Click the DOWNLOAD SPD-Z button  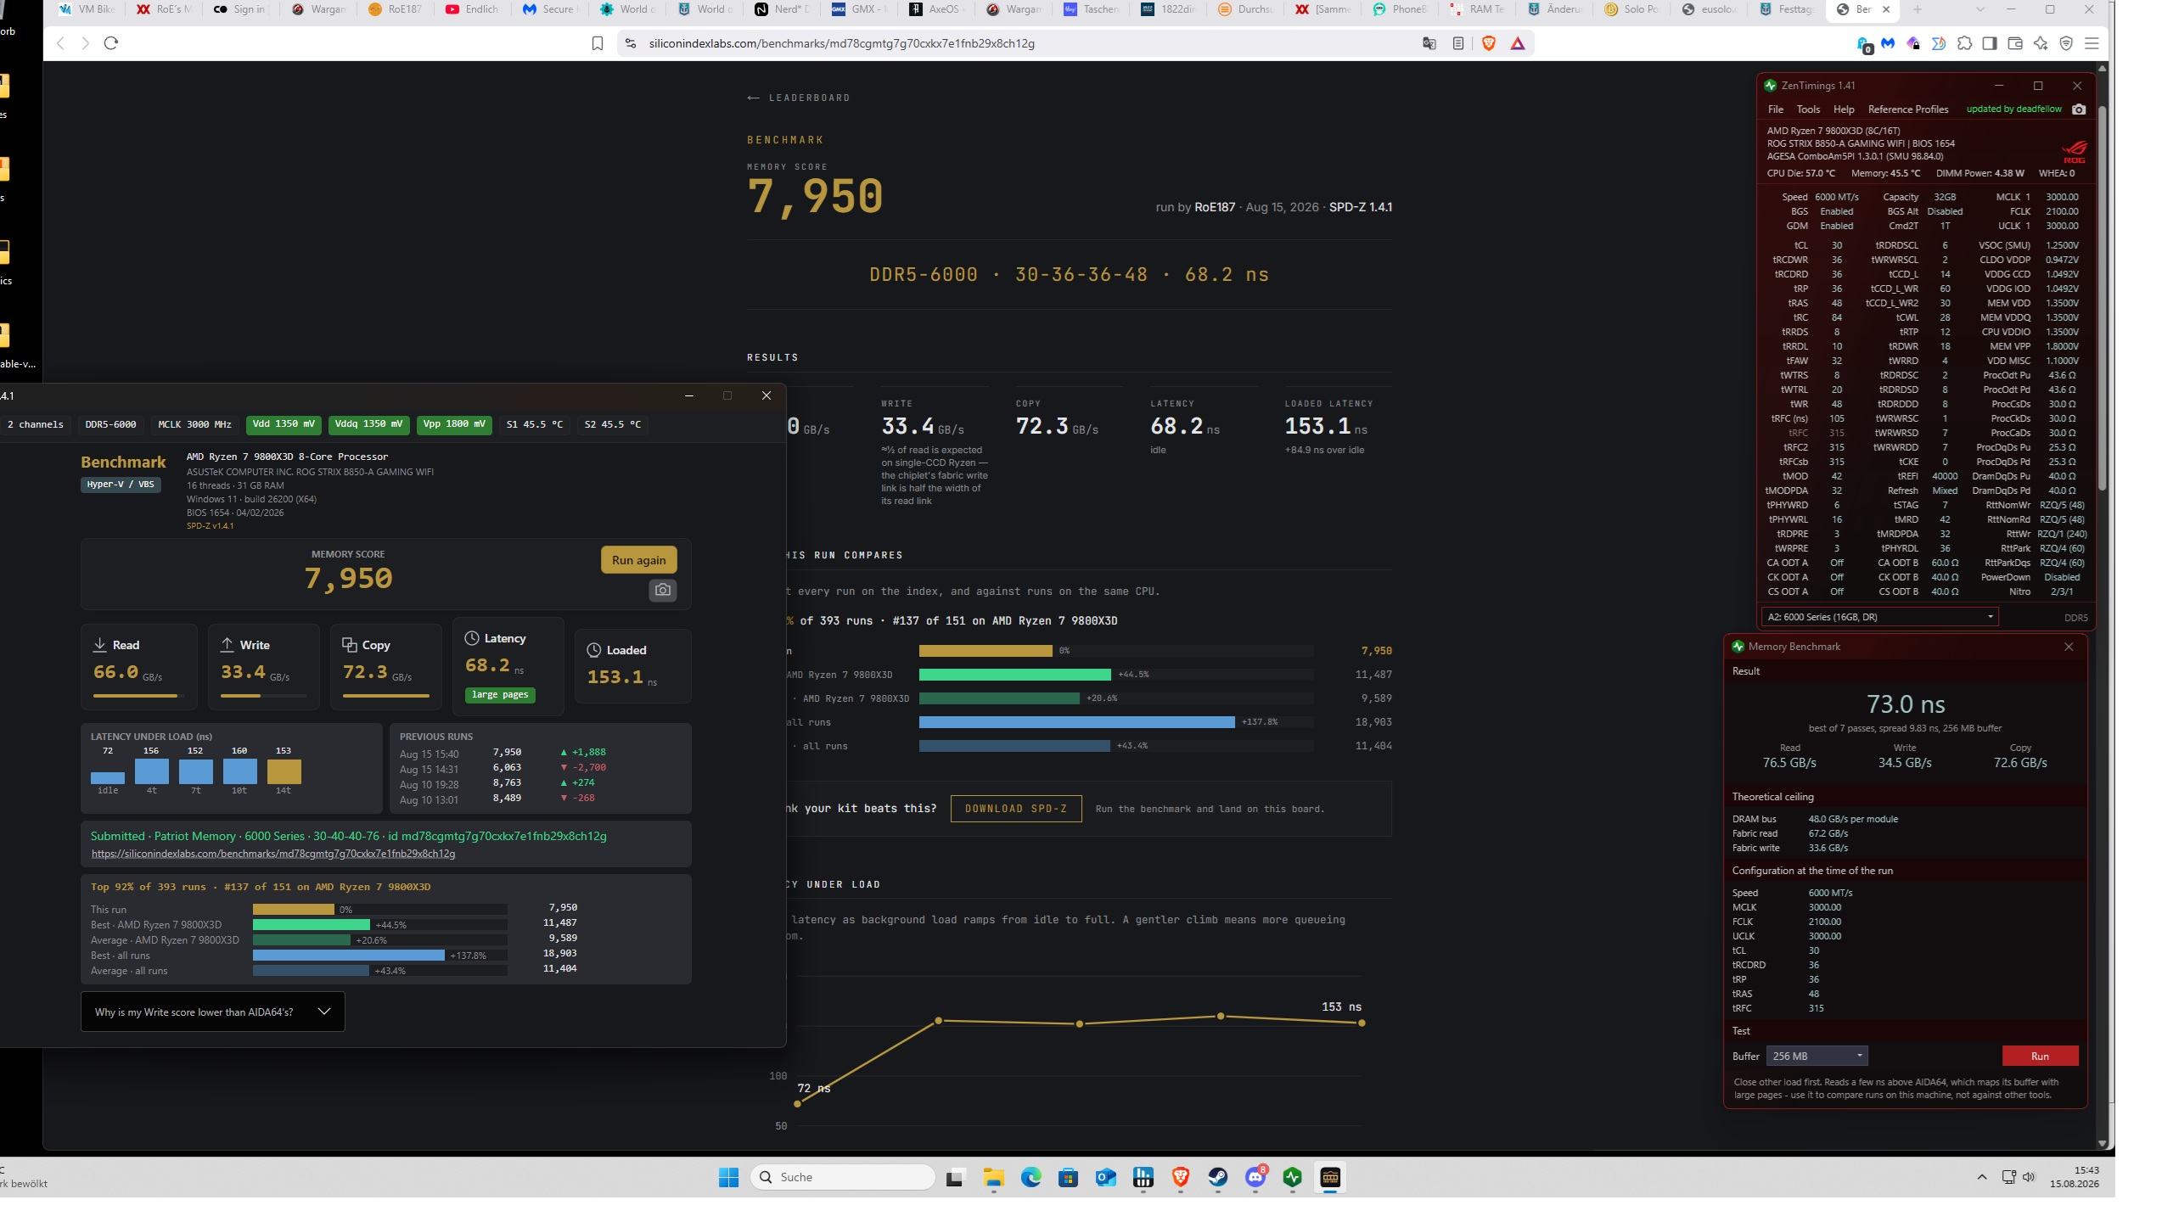[x=1016, y=809]
